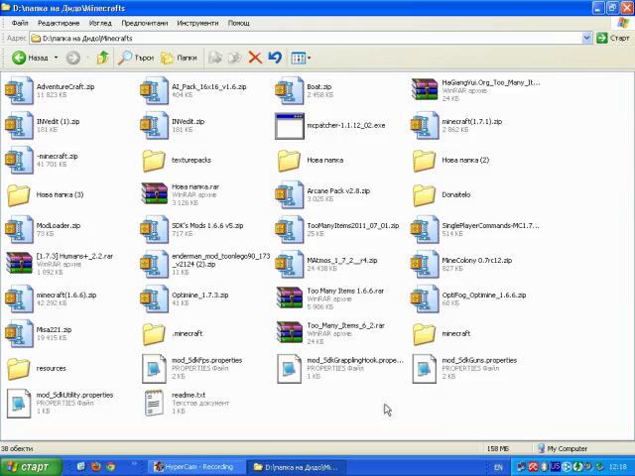
Task: Open the Search (Търси) toolbar button
Action: click(136, 58)
